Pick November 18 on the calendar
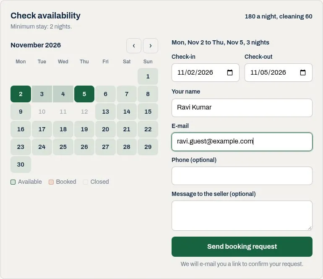The height and width of the screenshot is (279, 323). 63,129
